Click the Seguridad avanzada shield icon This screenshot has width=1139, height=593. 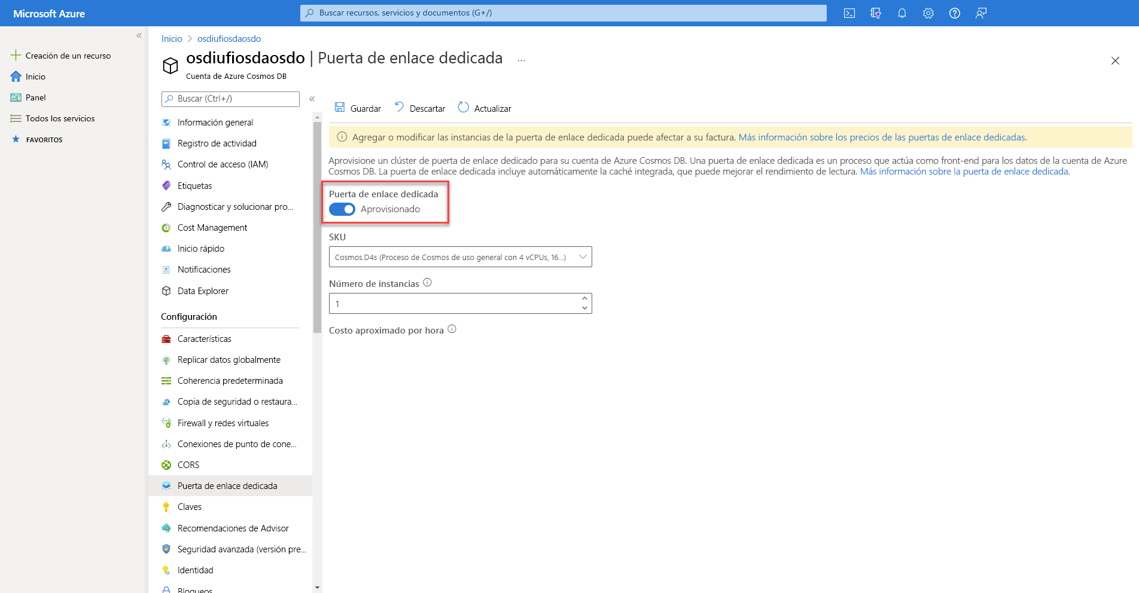(x=166, y=549)
